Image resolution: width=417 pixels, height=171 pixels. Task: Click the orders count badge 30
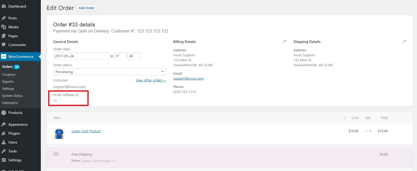pyautogui.click(x=17, y=67)
